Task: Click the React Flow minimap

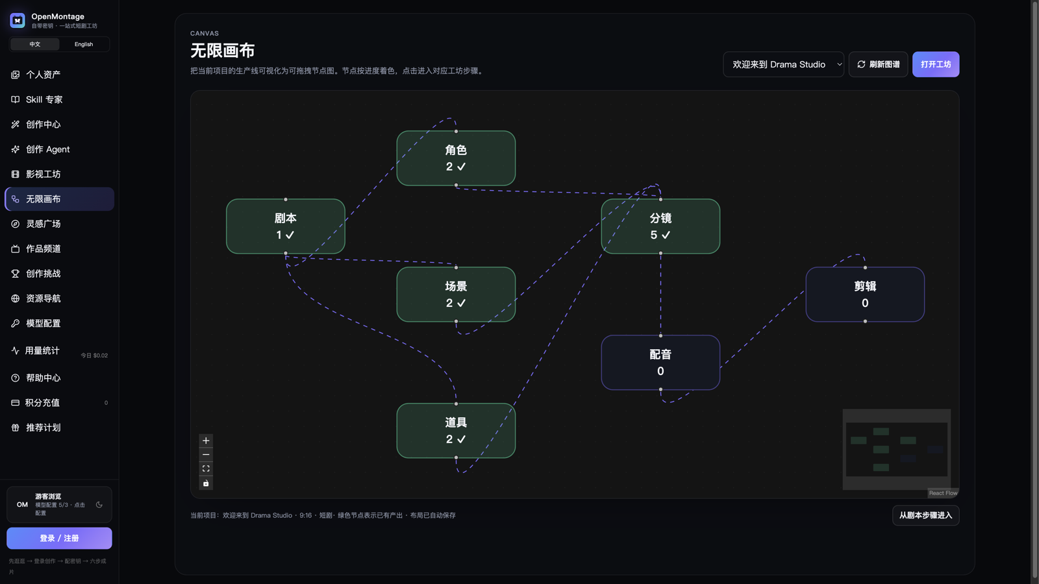Action: (x=897, y=449)
